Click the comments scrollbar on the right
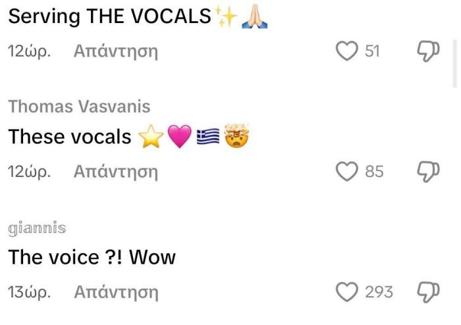 pos(455,63)
